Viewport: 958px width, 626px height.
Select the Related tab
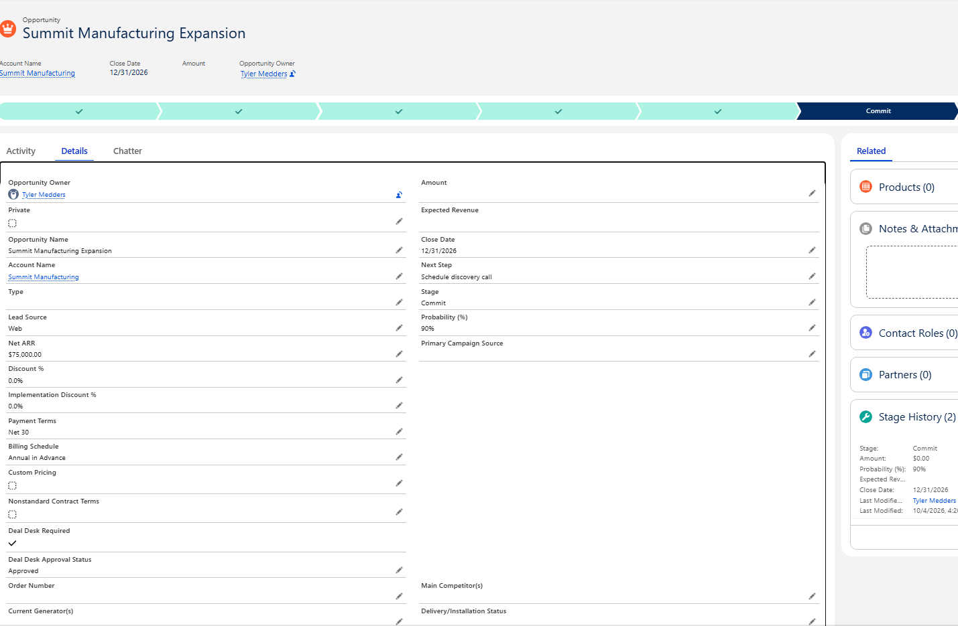[x=871, y=151]
